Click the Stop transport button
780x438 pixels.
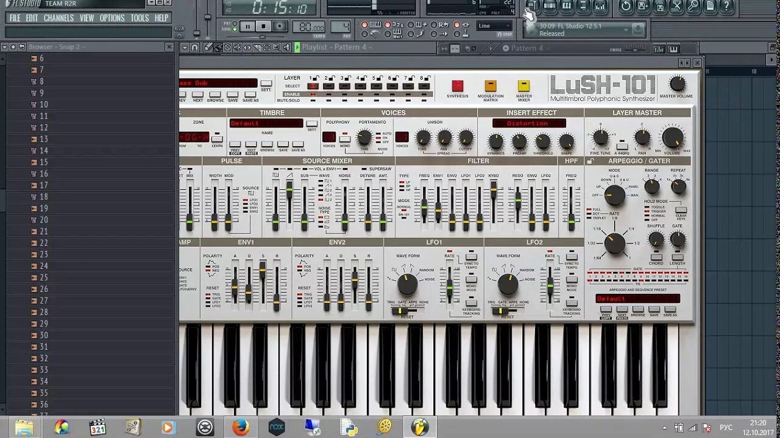tap(263, 26)
